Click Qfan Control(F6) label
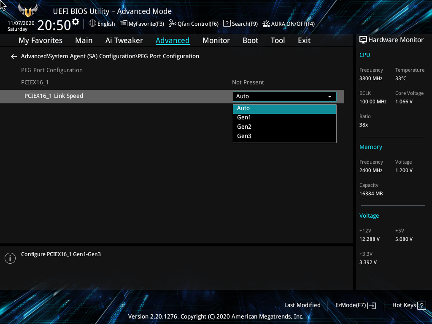This screenshot has height=324, width=432. (198, 24)
